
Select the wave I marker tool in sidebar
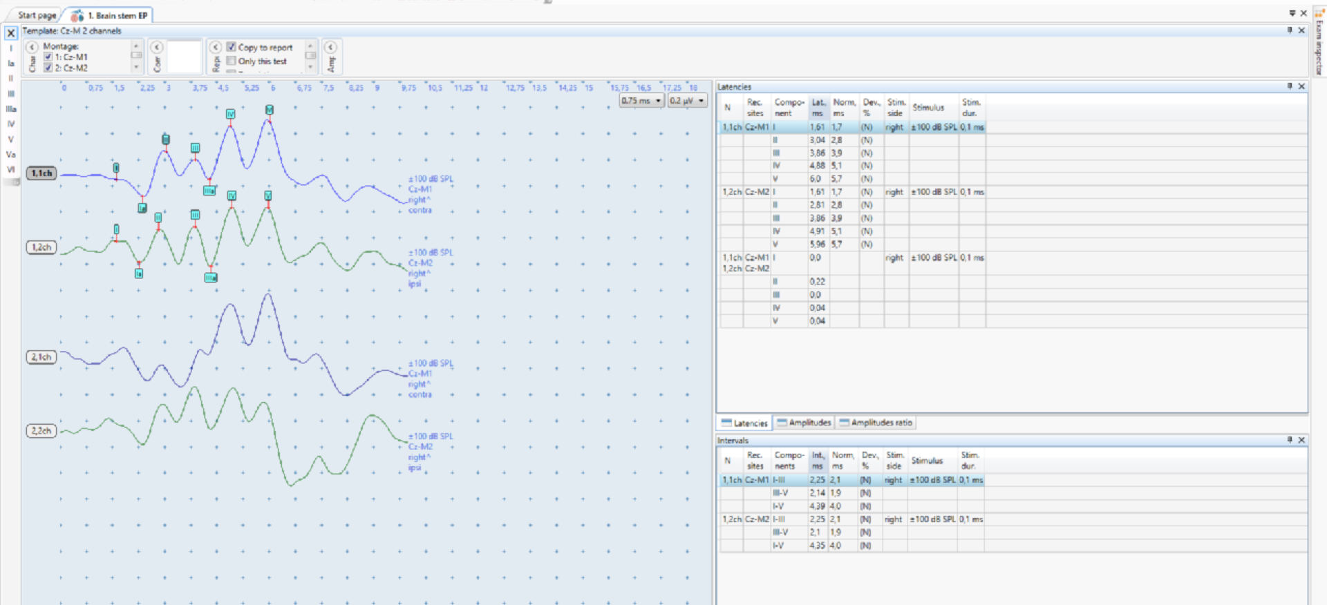[x=10, y=48]
